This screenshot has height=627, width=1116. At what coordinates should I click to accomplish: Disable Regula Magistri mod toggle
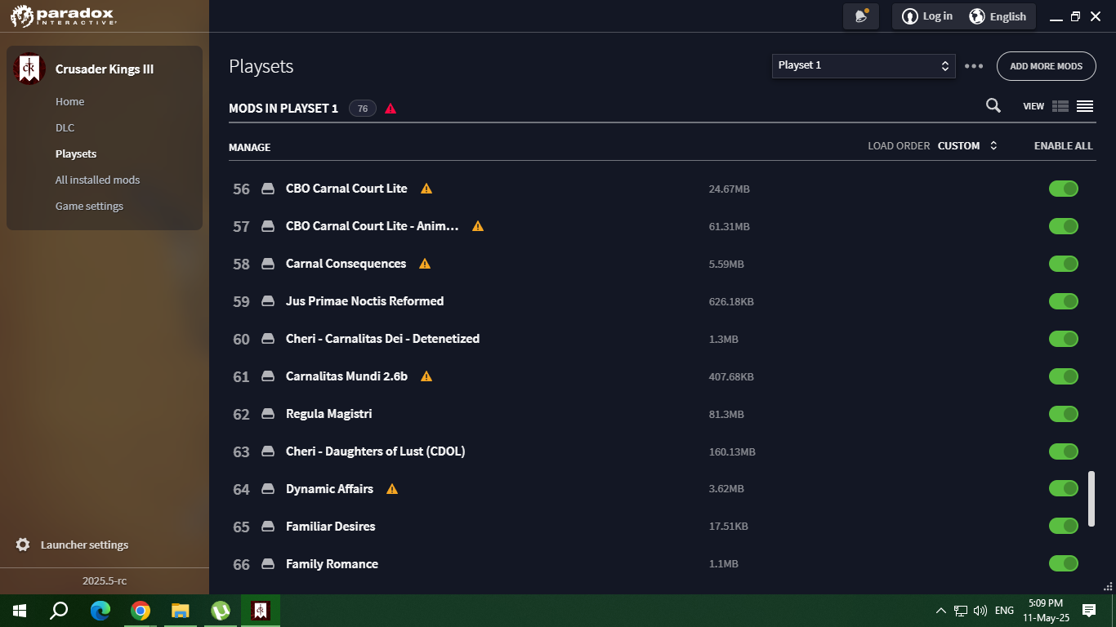click(x=1064, y=414)
